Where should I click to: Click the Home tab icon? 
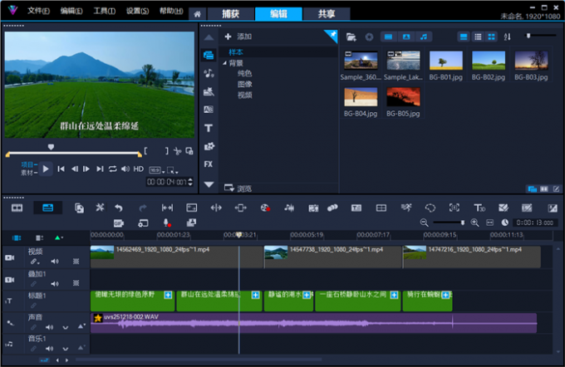pyautogui.click(x=197, y=13)
